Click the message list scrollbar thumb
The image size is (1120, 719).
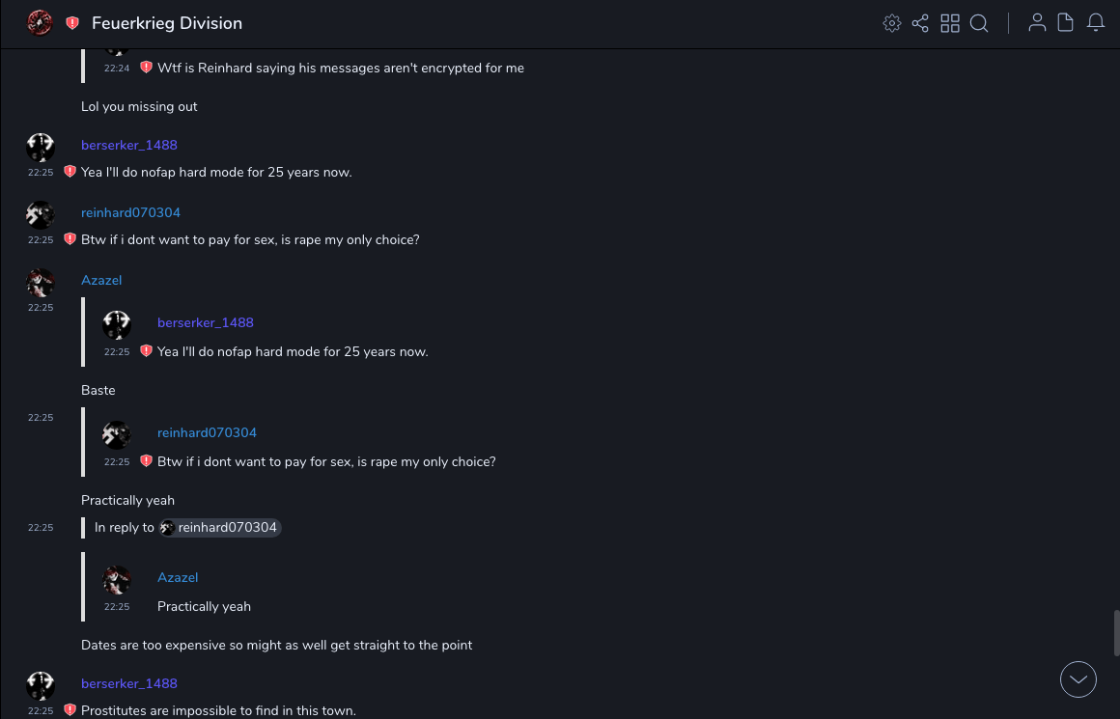pyautogui.click(x=1115, y=633)
